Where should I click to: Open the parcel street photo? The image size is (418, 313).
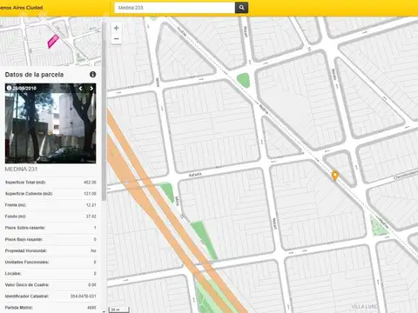coord(51,123)
